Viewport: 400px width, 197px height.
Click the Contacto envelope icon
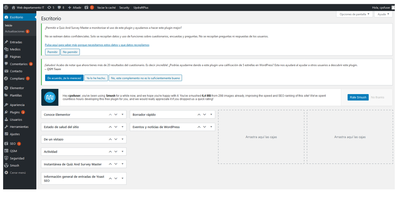tap(7, 71)
